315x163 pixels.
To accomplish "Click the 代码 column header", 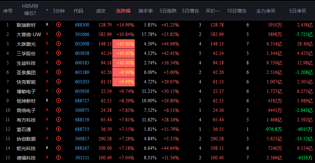I will click(x=78, y=11).
